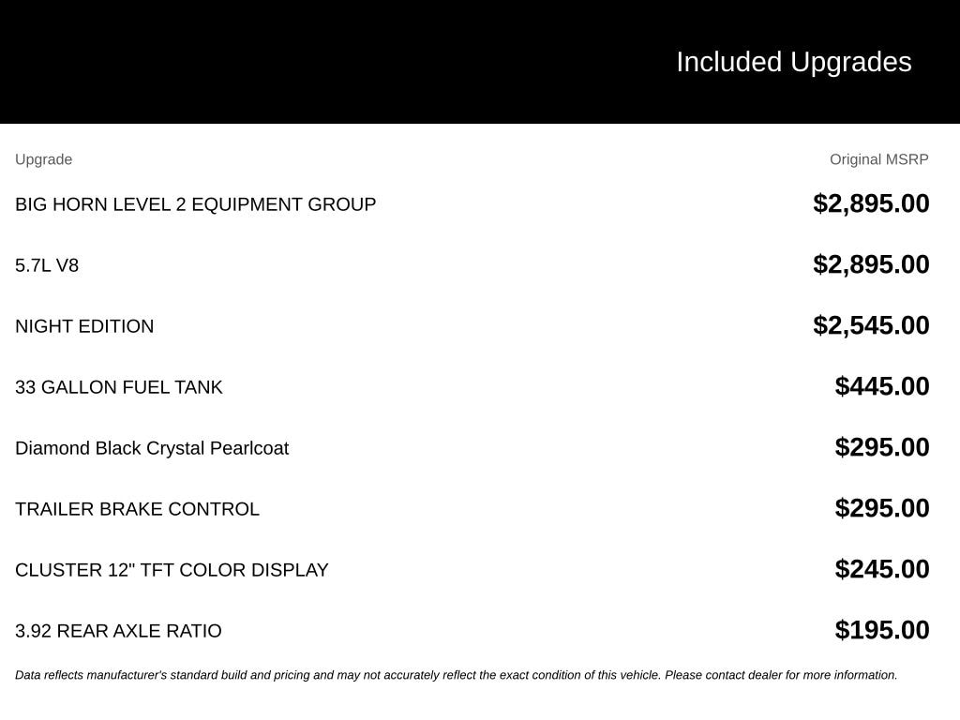Select Diamond Black Crystal Pearlcoat entry
960x720 pixels.
[152, 448]
